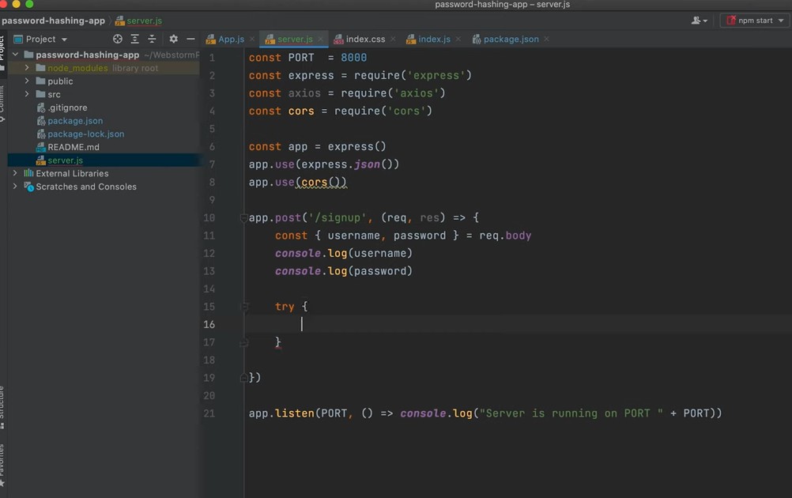Toggle the Project tool window strip button
Screen dimensions: 792x498
[2, 47]
